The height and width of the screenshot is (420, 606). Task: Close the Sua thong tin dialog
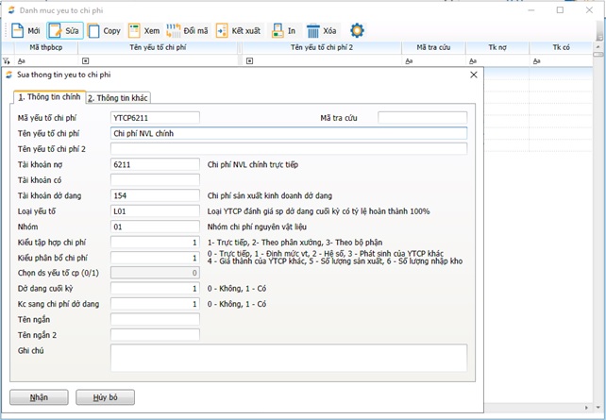pos(474,74)
